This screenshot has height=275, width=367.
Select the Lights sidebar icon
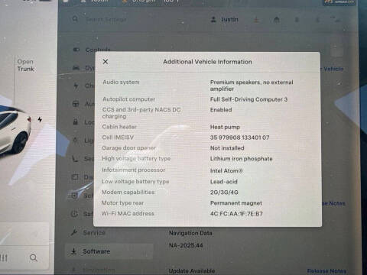coord(75,141)
